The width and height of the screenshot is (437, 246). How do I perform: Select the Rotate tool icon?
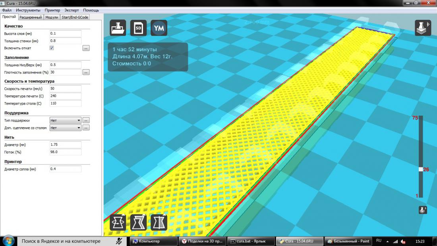[118, 222]
